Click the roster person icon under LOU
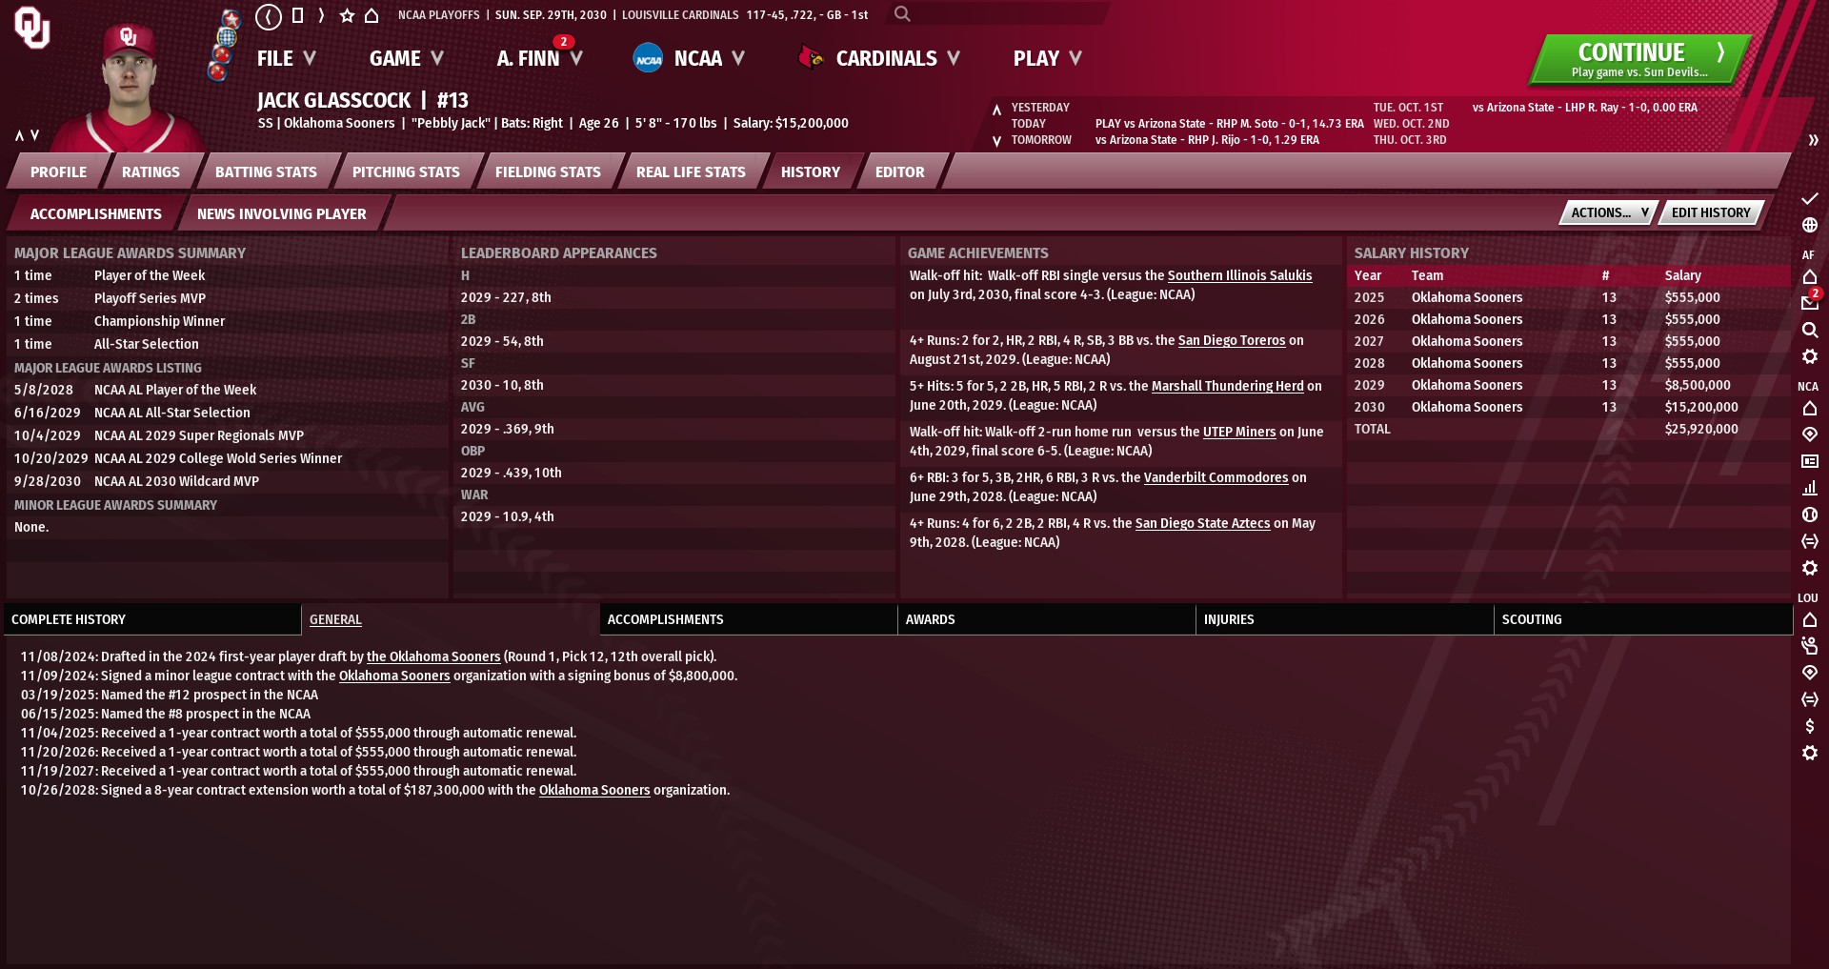The width and height of the screenshot is (1829, 969). (x=1810, y=646)
